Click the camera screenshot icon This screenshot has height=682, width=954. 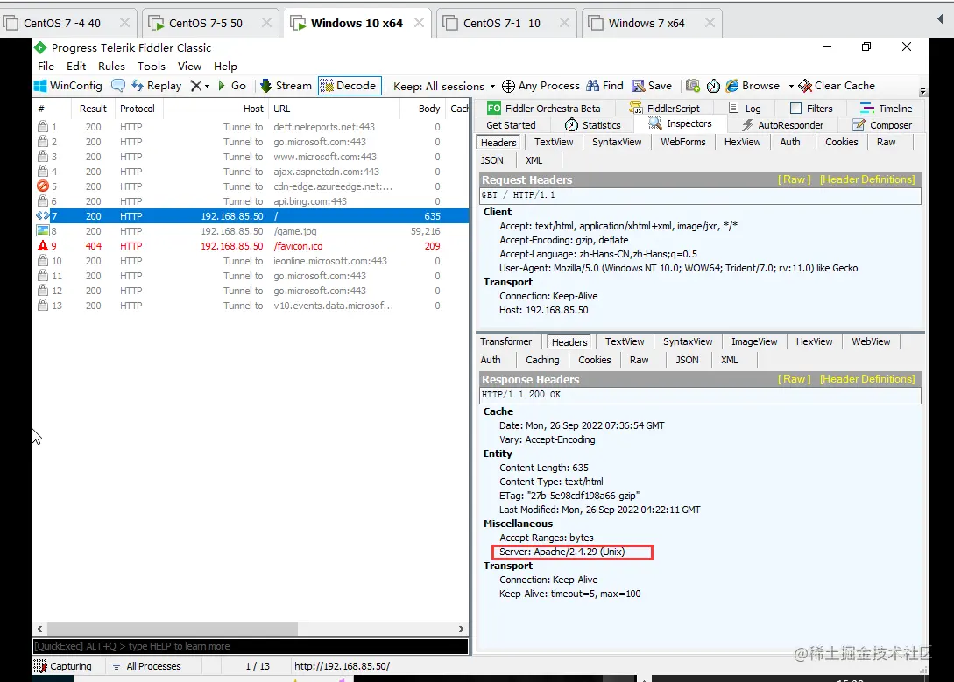coord(692,86)
